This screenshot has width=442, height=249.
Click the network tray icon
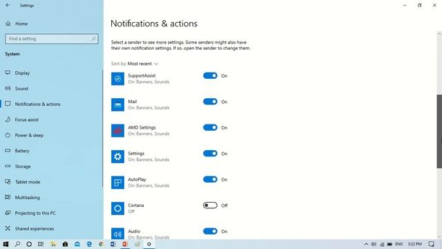(382, 244)
